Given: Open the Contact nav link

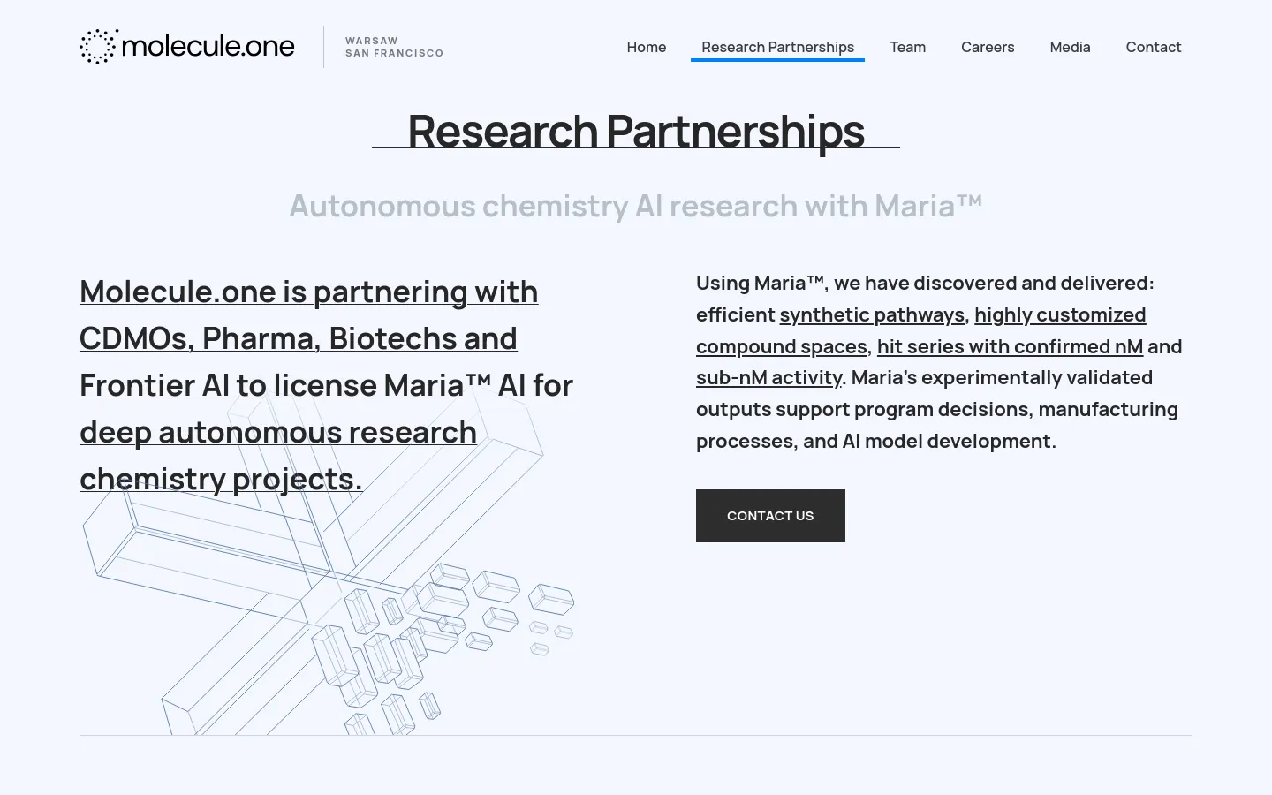Looking at the screenshot, I should pos(1153,47).
